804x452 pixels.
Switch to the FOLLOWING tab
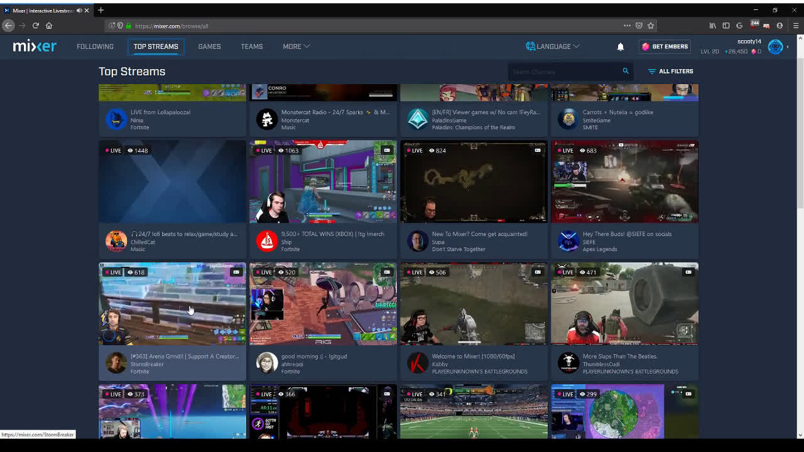95,46
